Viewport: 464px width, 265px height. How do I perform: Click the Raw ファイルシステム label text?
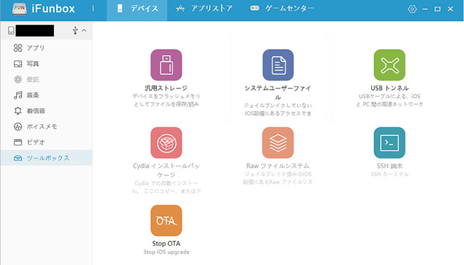[278, 166]
